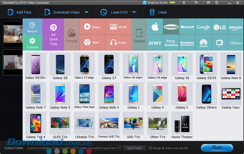The height and width of the screenshot is (154, 244).
Task: Choose the Lifestyle TVs profile
Action: [84, 125]
